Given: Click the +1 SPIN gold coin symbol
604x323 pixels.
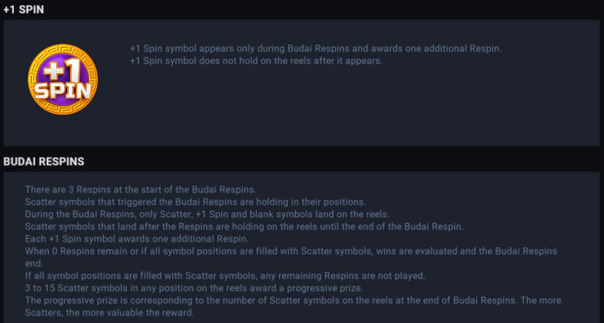Looking at the screenshot, I should coord(63,79).
